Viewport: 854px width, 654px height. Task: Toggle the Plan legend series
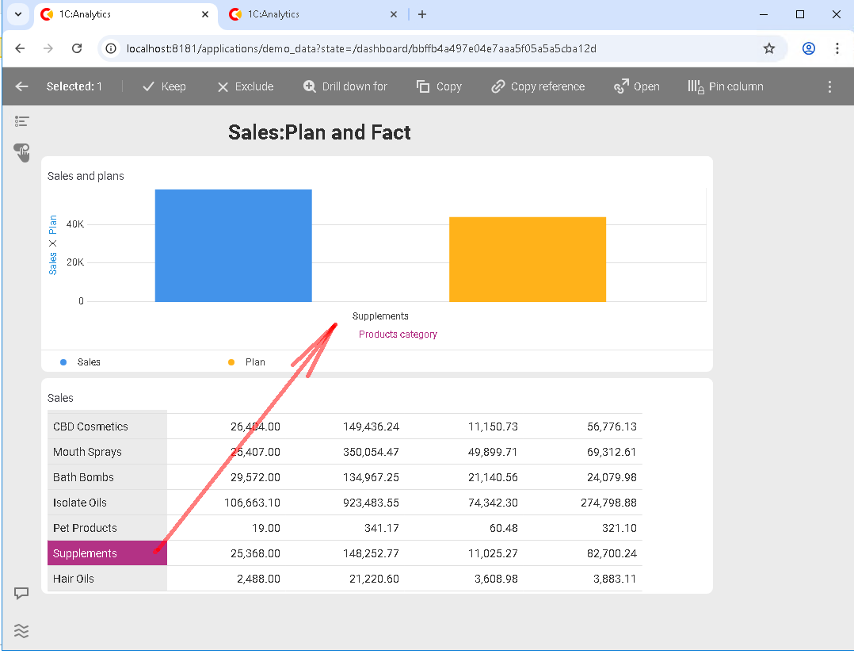click(254, 362)
